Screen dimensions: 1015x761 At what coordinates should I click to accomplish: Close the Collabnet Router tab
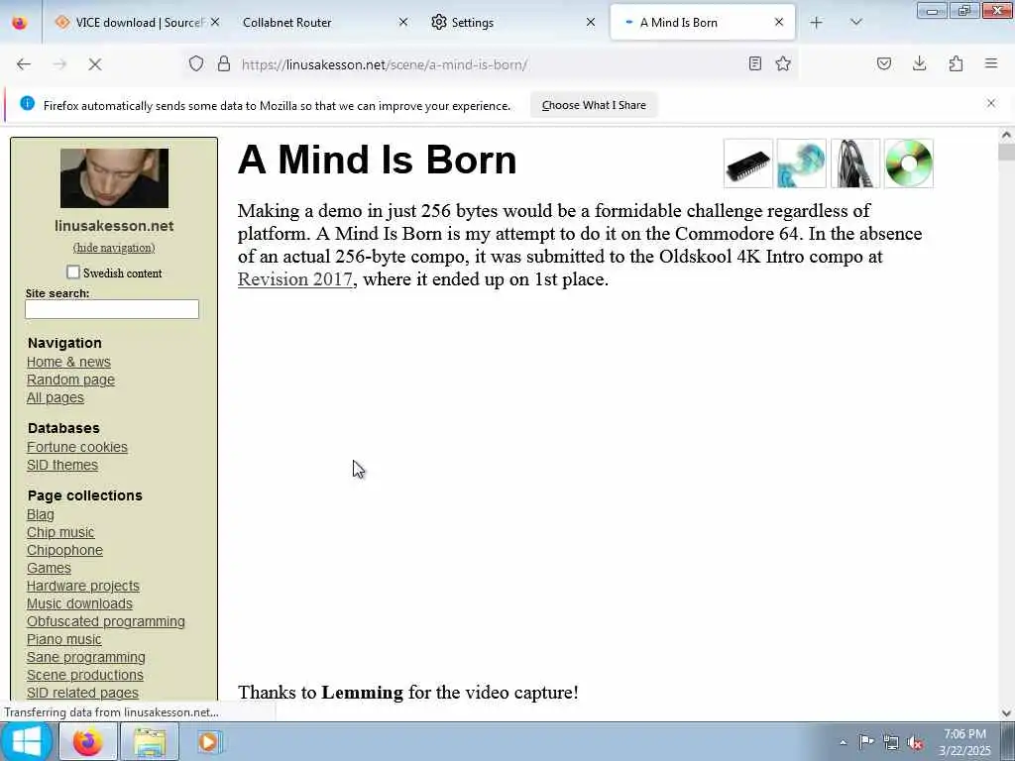(403, 22)
